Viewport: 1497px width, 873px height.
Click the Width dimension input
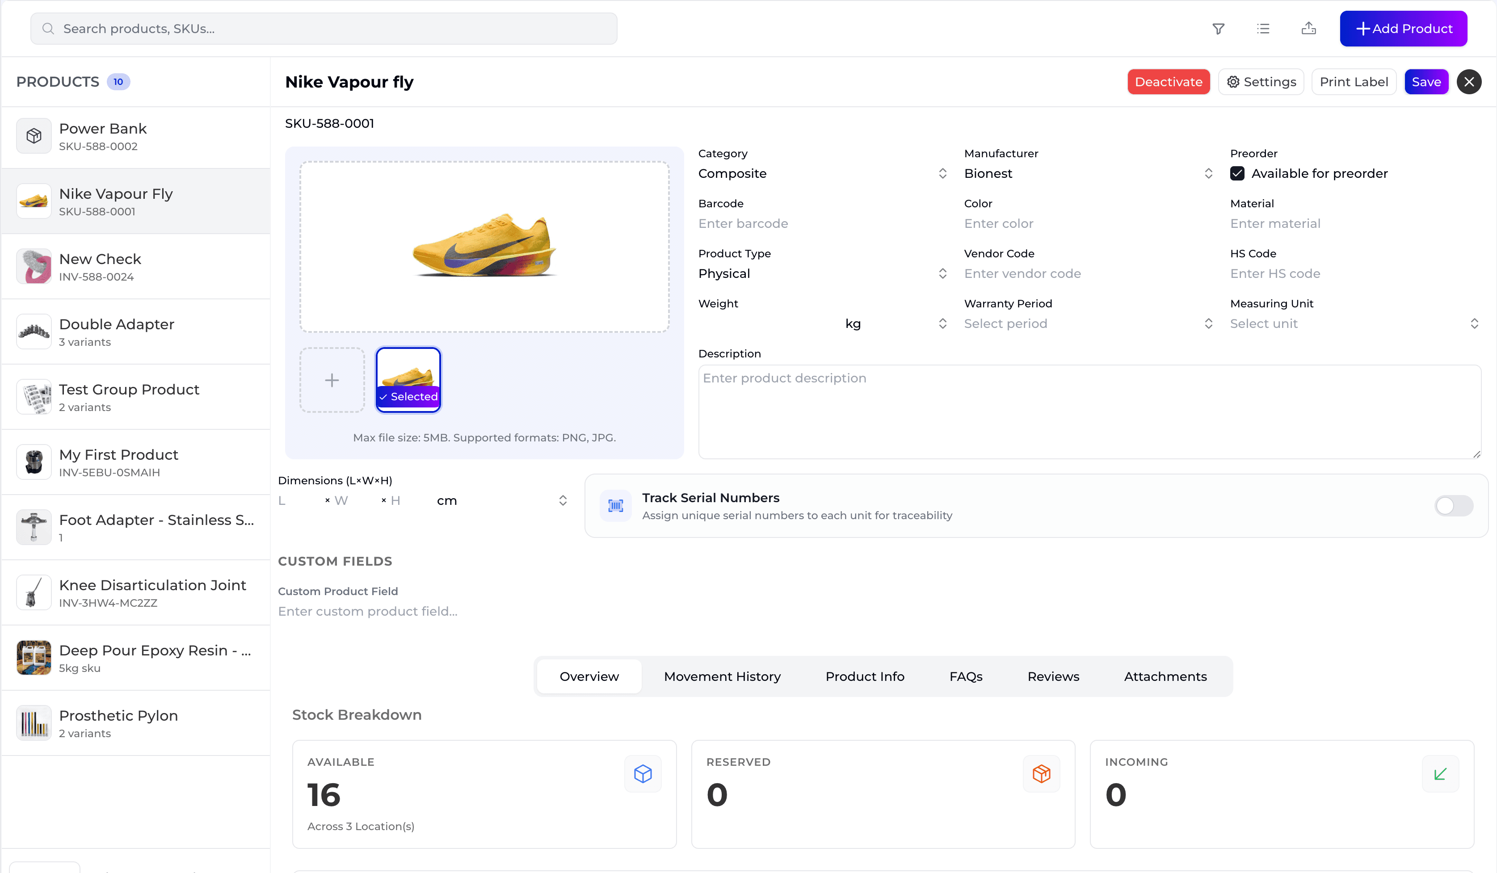355,501
